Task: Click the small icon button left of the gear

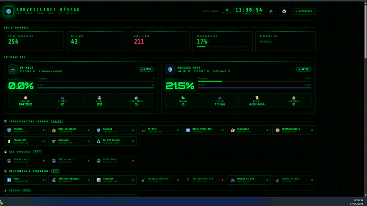Action: click(x=271, y=11)
